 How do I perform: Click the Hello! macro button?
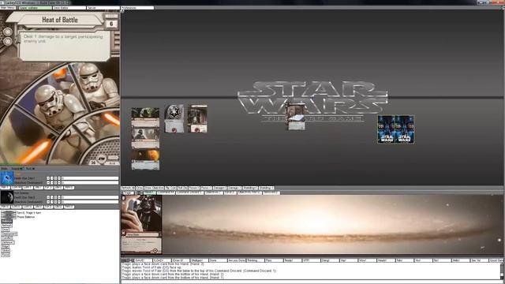pyautogui.click(x=461, y=260)
